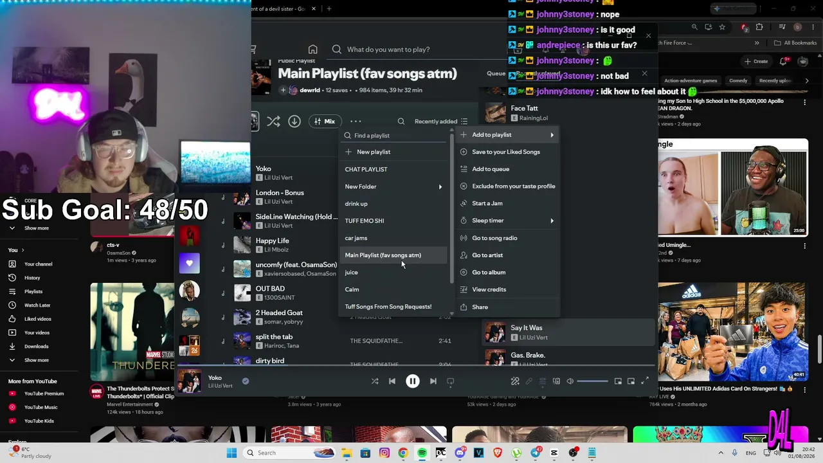Image resolution: width=823 pixels, height=463 pixels.
Task: Open the lyrics microphone icon in player bar
Action: (529, 381)
